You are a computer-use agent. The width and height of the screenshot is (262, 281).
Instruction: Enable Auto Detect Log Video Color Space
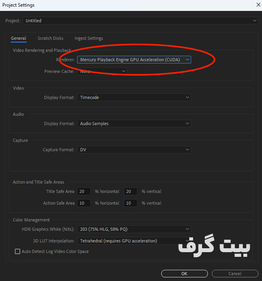pos(18,251)
